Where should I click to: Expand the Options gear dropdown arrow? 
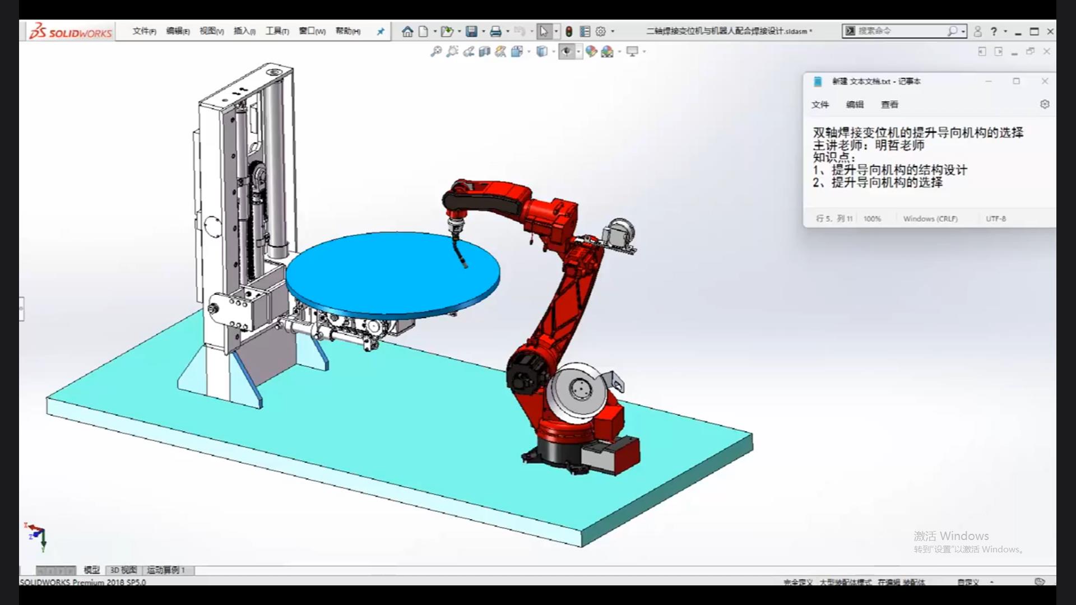tap(613, 31)
